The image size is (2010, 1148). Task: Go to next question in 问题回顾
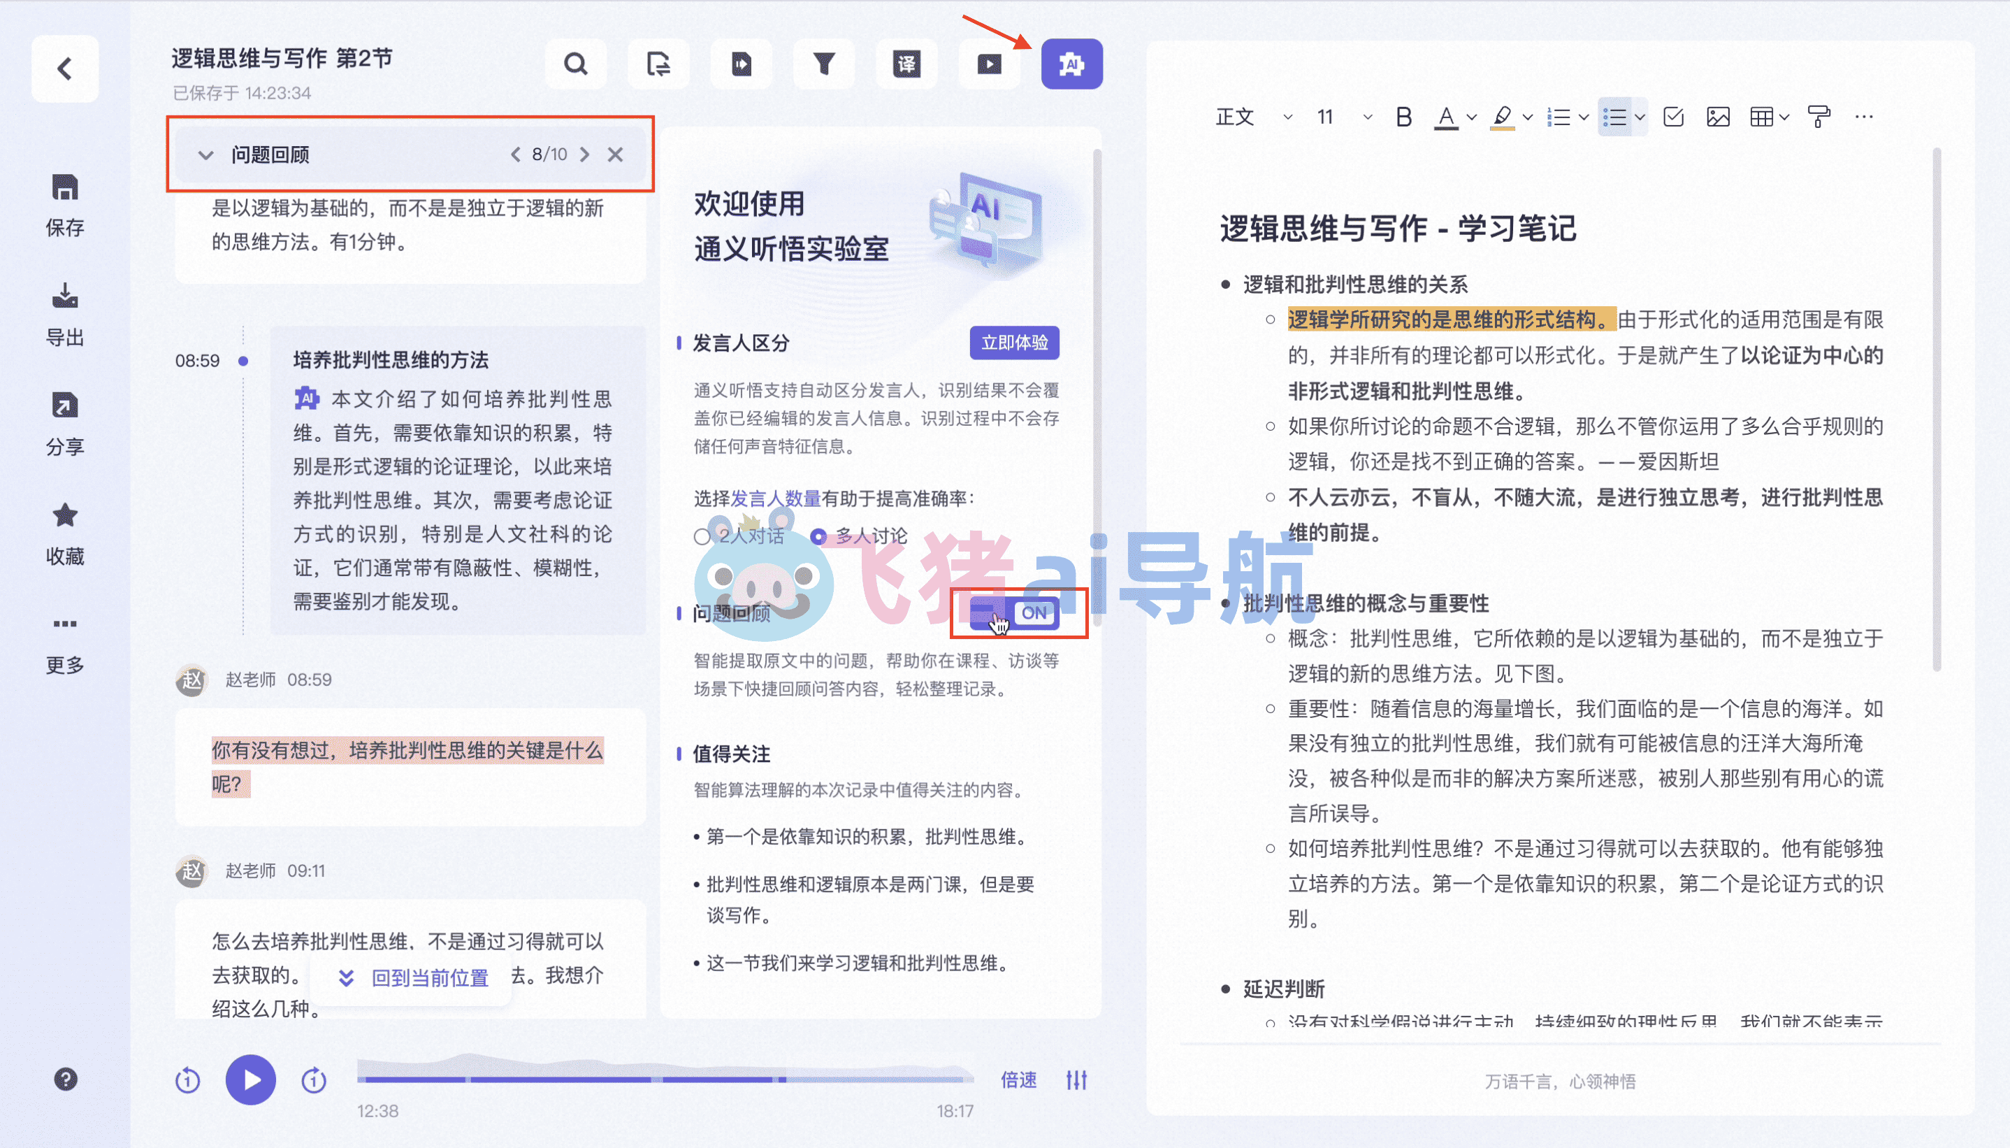tap(585, 155)
